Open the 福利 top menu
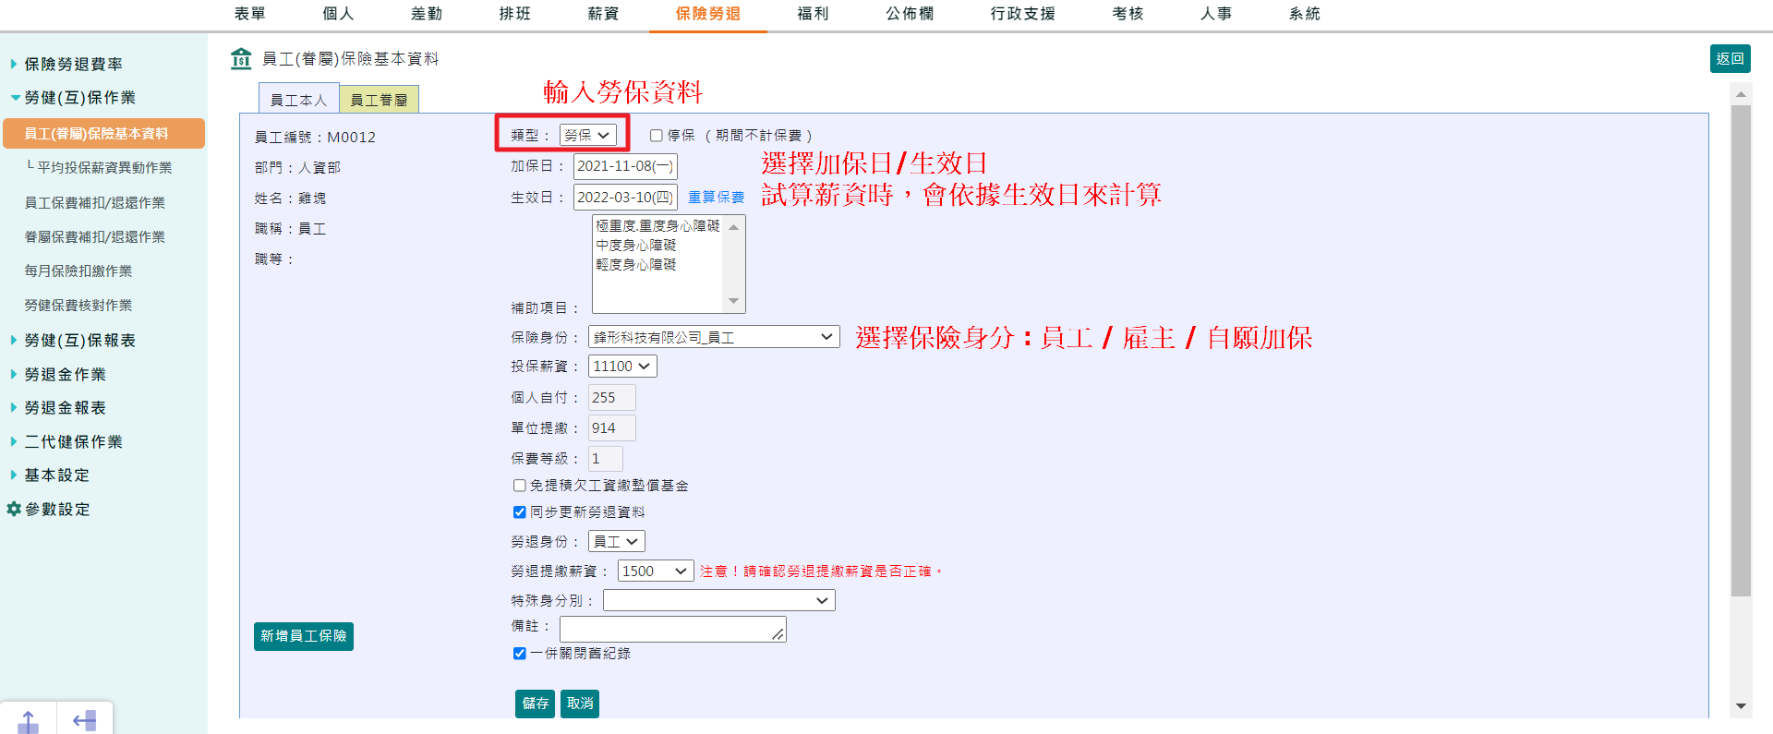Screen dimensions: 1773x734 [x=814, y=14]
